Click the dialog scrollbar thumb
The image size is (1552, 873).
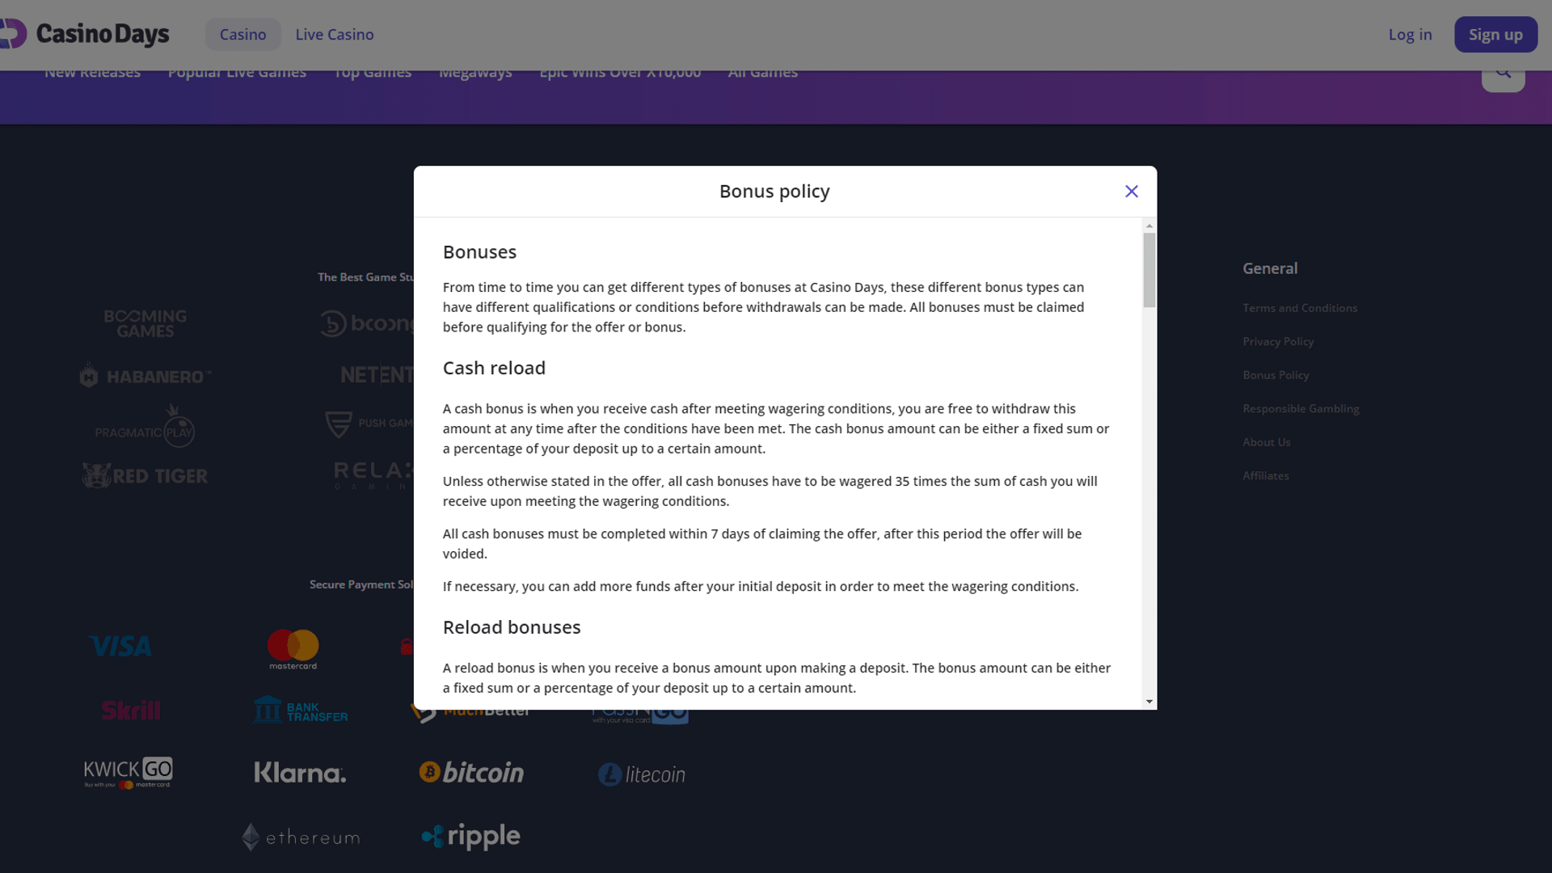(1149, 270)
